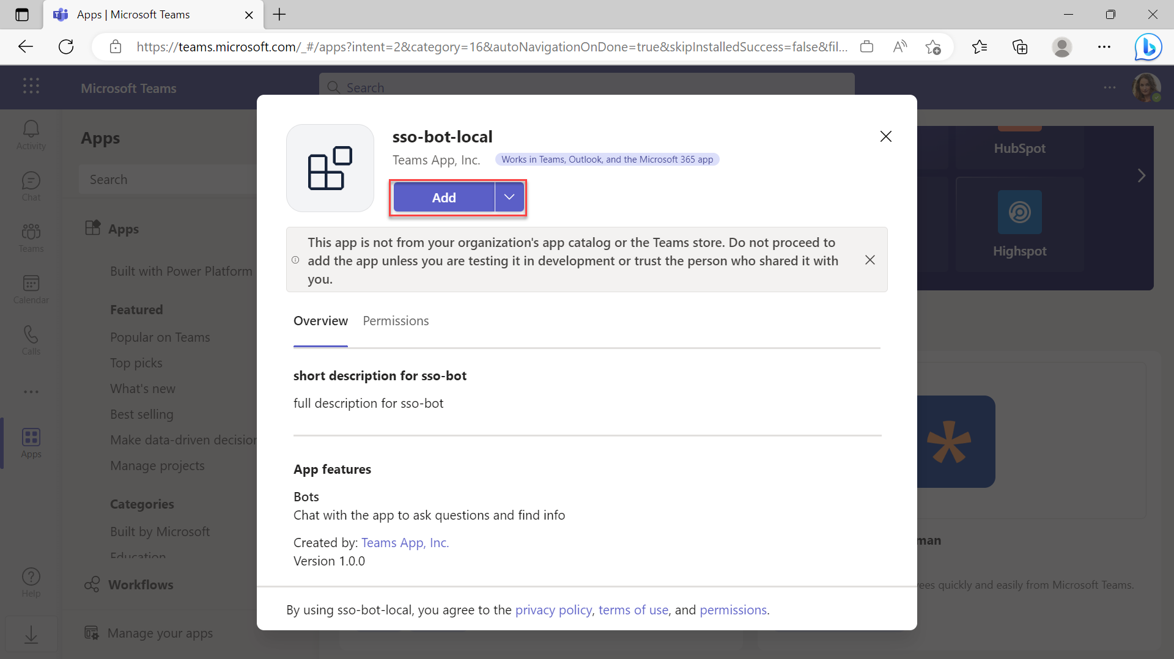
Task: Open the Apps section in side panel
Action: click(x=112, y=229)
